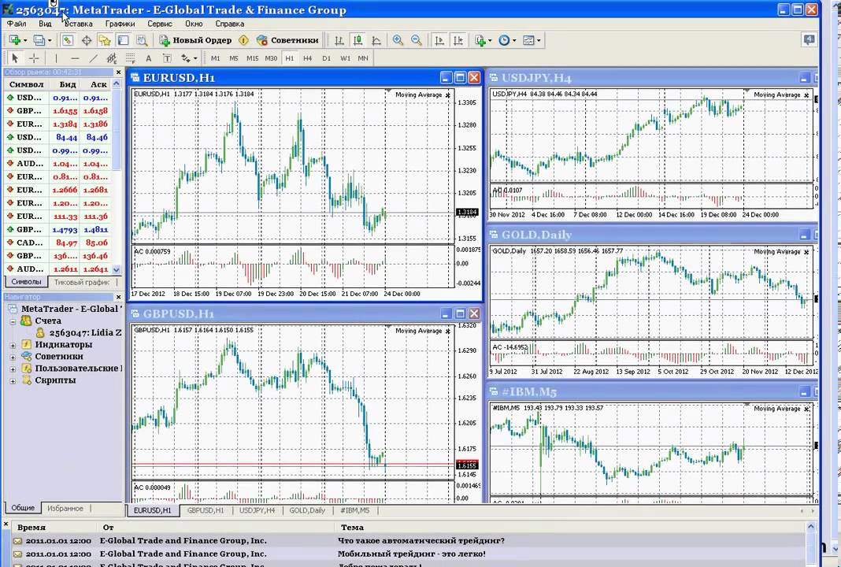Click the Profiles toolbar icon
Screen dimensions: 841x567
[x=39, y=40]
